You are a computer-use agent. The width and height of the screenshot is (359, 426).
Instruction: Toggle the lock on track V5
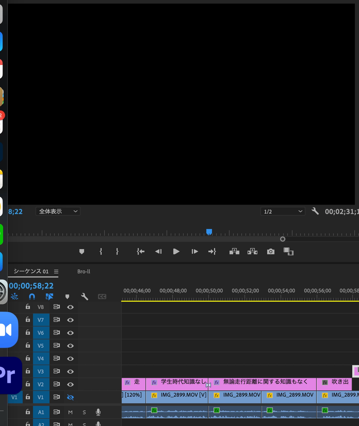(x=28, y=345)
